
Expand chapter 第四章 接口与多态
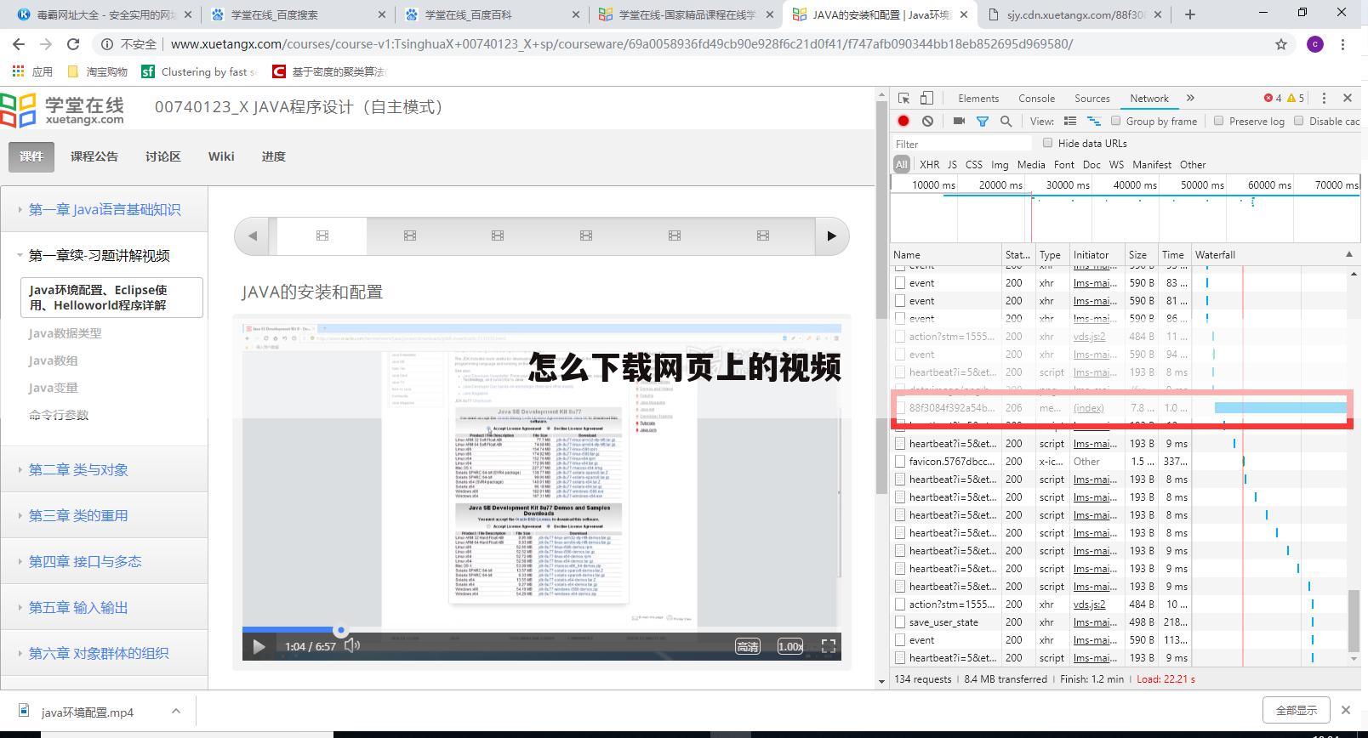coord(85,561)
